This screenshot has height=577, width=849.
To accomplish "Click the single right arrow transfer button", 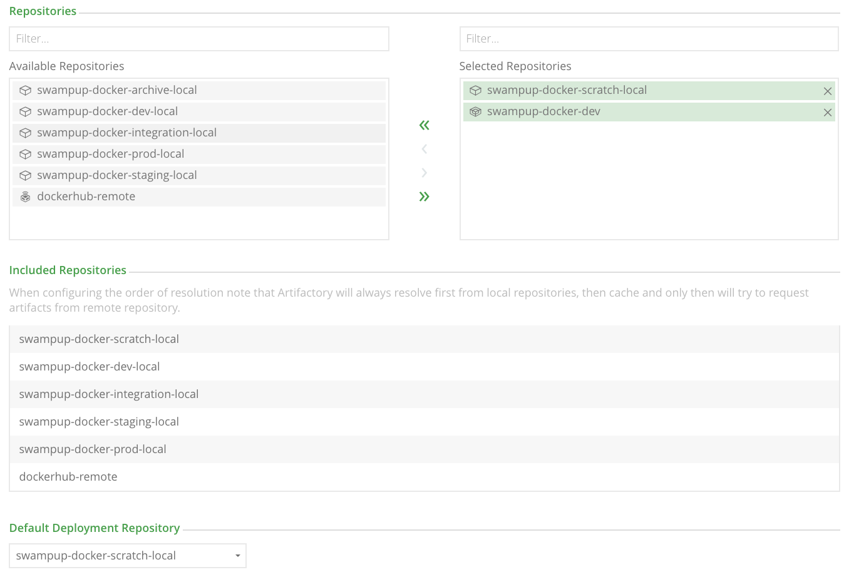I will tap(424, 173).
